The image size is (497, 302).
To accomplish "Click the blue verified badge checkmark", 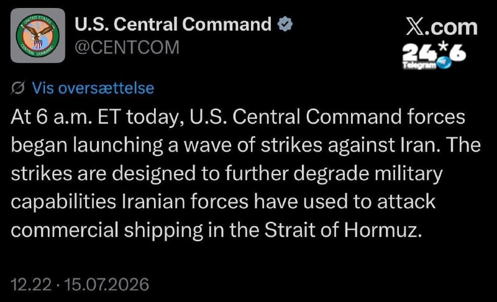I will pos(285,24).
